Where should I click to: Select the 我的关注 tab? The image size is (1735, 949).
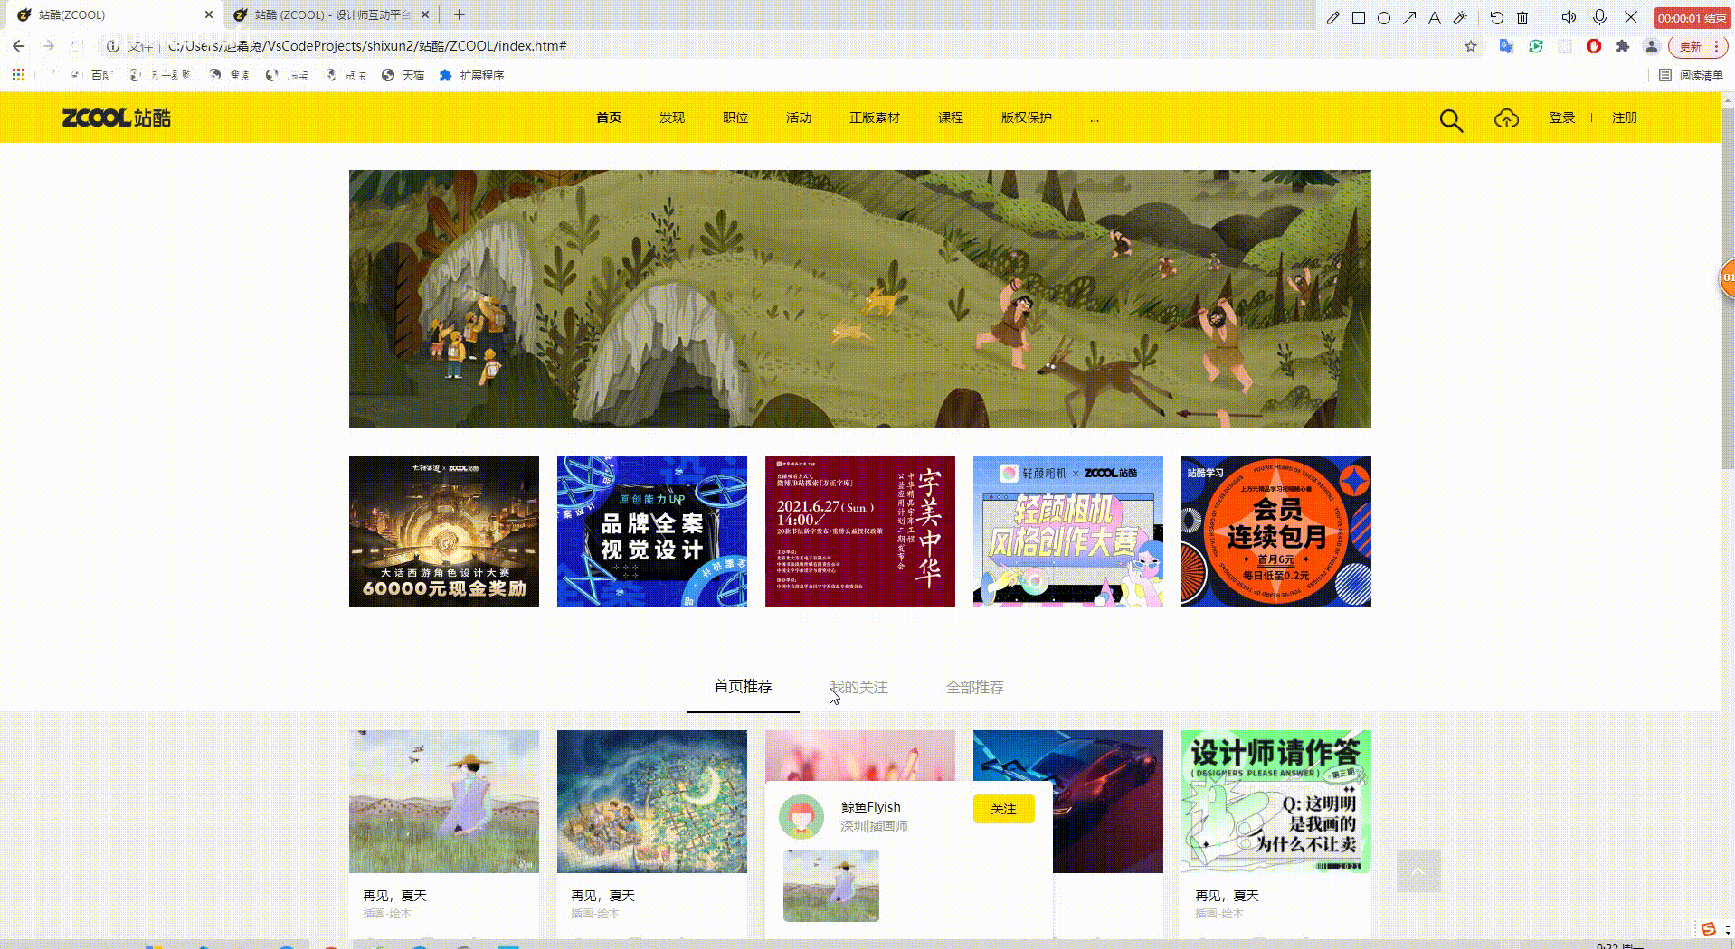tap(859, 688)
